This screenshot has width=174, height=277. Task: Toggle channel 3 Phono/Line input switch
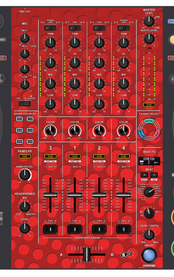(x=50, y=28)
